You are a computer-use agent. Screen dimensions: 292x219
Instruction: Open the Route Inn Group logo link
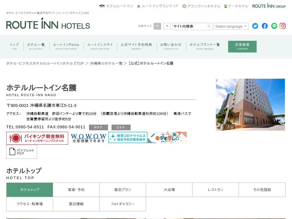click(x=269, y=6)
